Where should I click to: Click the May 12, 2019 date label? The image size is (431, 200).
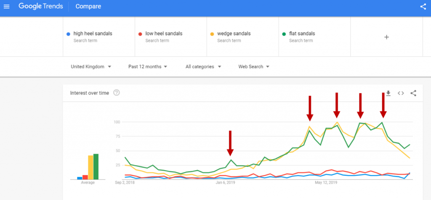(326, 183)
